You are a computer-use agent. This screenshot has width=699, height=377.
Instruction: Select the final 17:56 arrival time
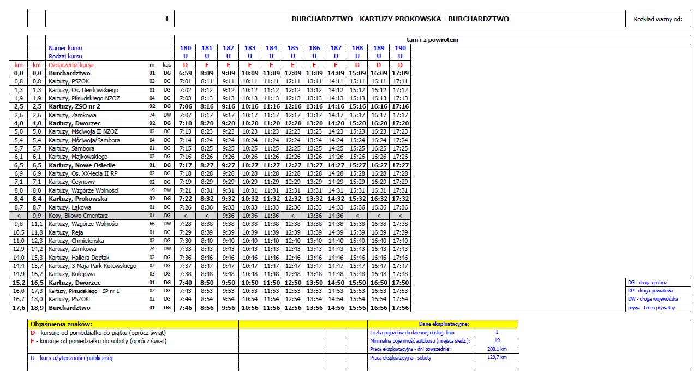tap(401, 308)
